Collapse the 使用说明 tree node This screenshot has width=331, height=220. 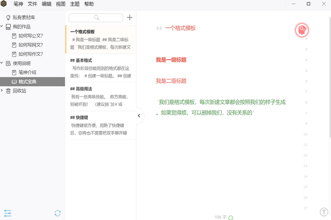pos(2,63)
